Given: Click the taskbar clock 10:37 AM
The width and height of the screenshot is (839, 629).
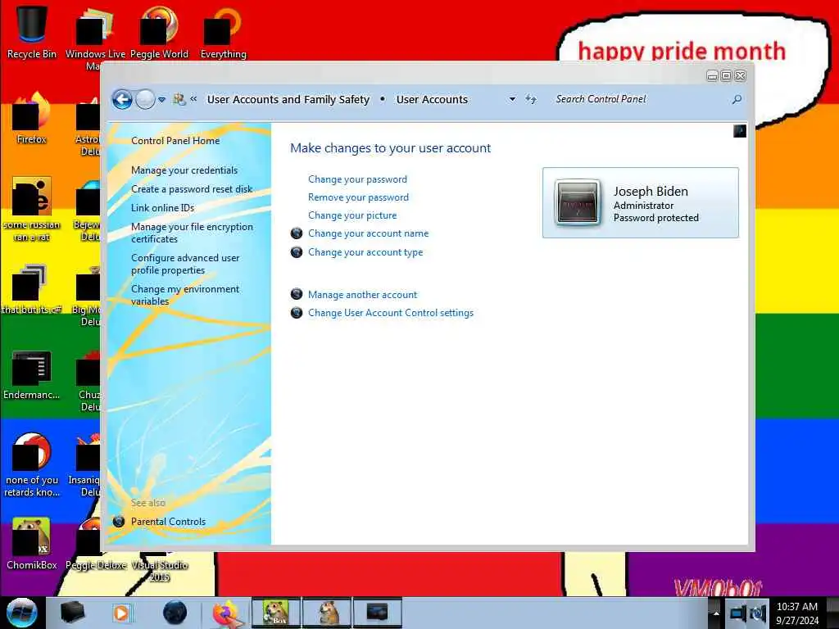Looking at the screenshot, I should tap(797, 607).
